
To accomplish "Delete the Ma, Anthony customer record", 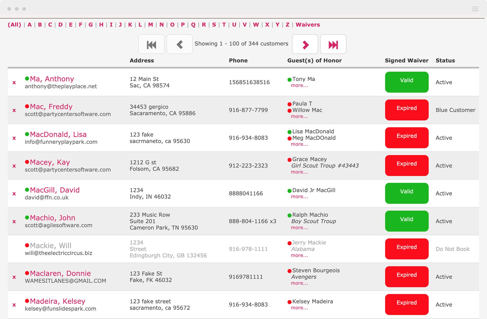I will [14, 82].
